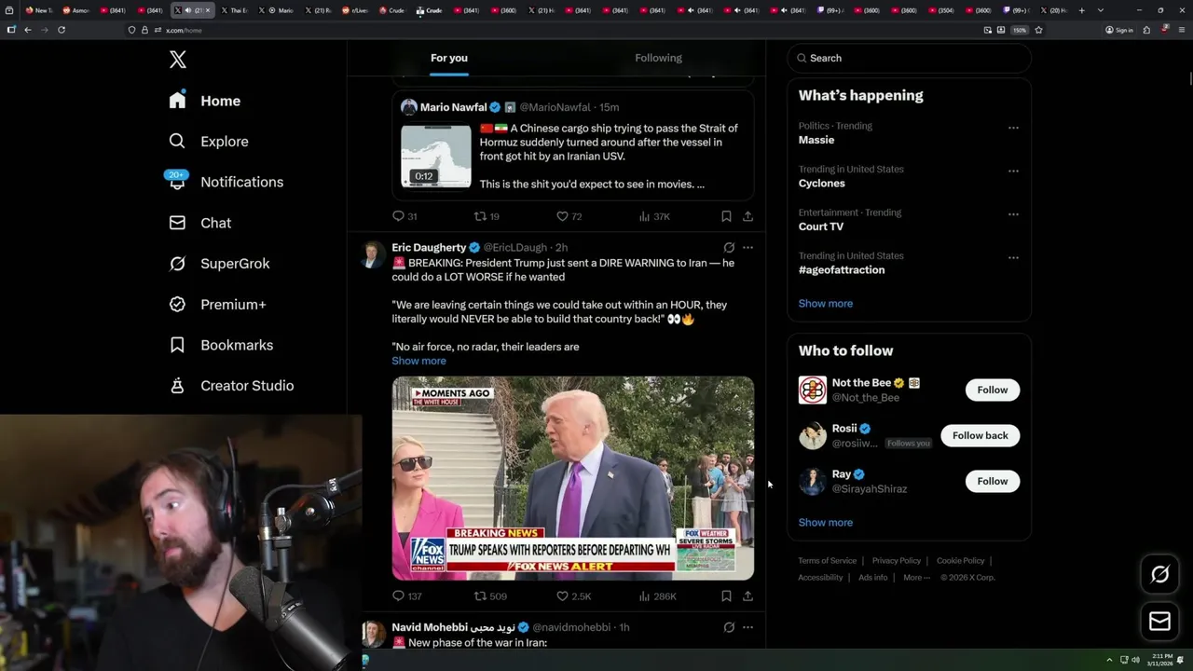Switch to the Following tab
This screenshot has height=671, width=1193.
(658, 58)
